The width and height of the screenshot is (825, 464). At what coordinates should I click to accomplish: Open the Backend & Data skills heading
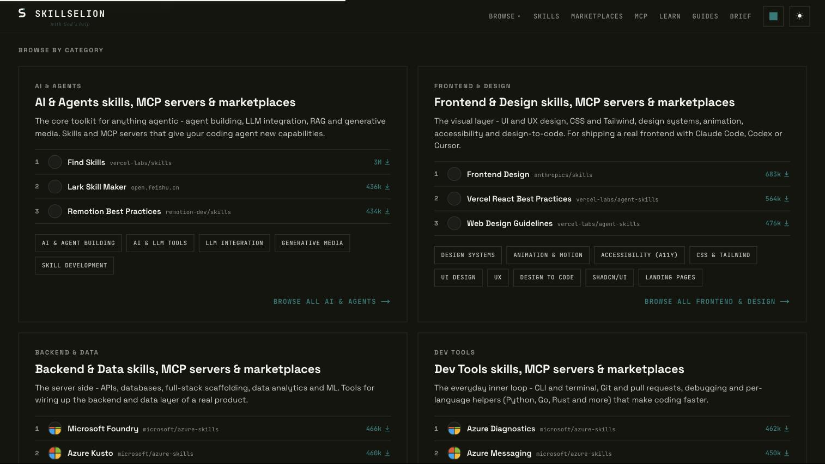click(178, 369)
